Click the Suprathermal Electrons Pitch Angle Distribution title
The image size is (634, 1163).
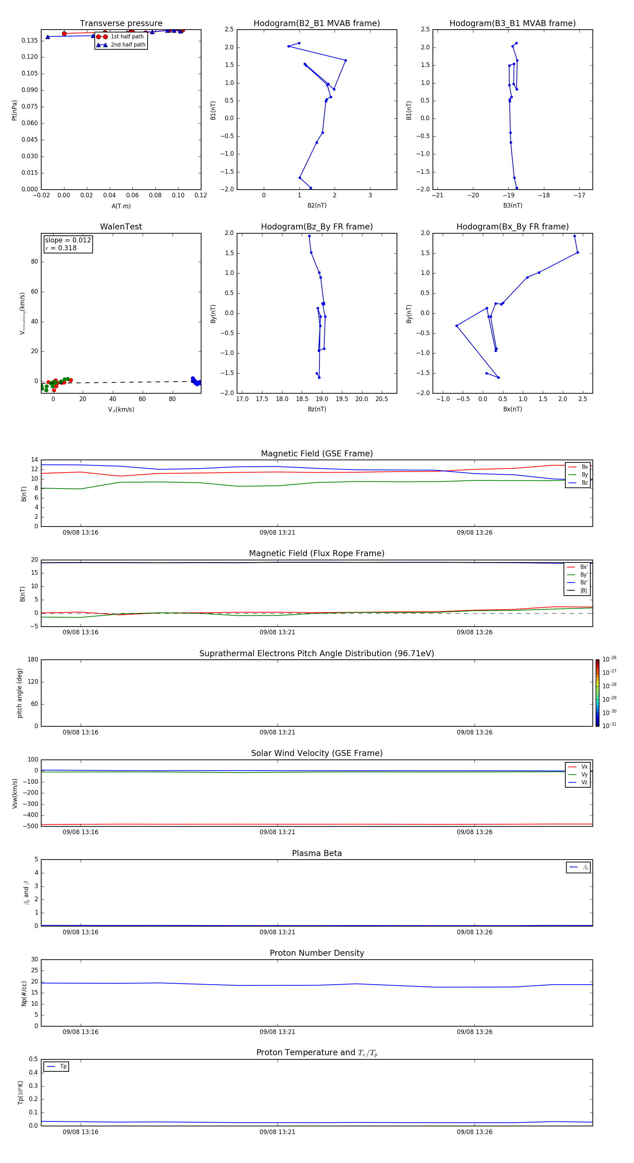click(317, 654)
